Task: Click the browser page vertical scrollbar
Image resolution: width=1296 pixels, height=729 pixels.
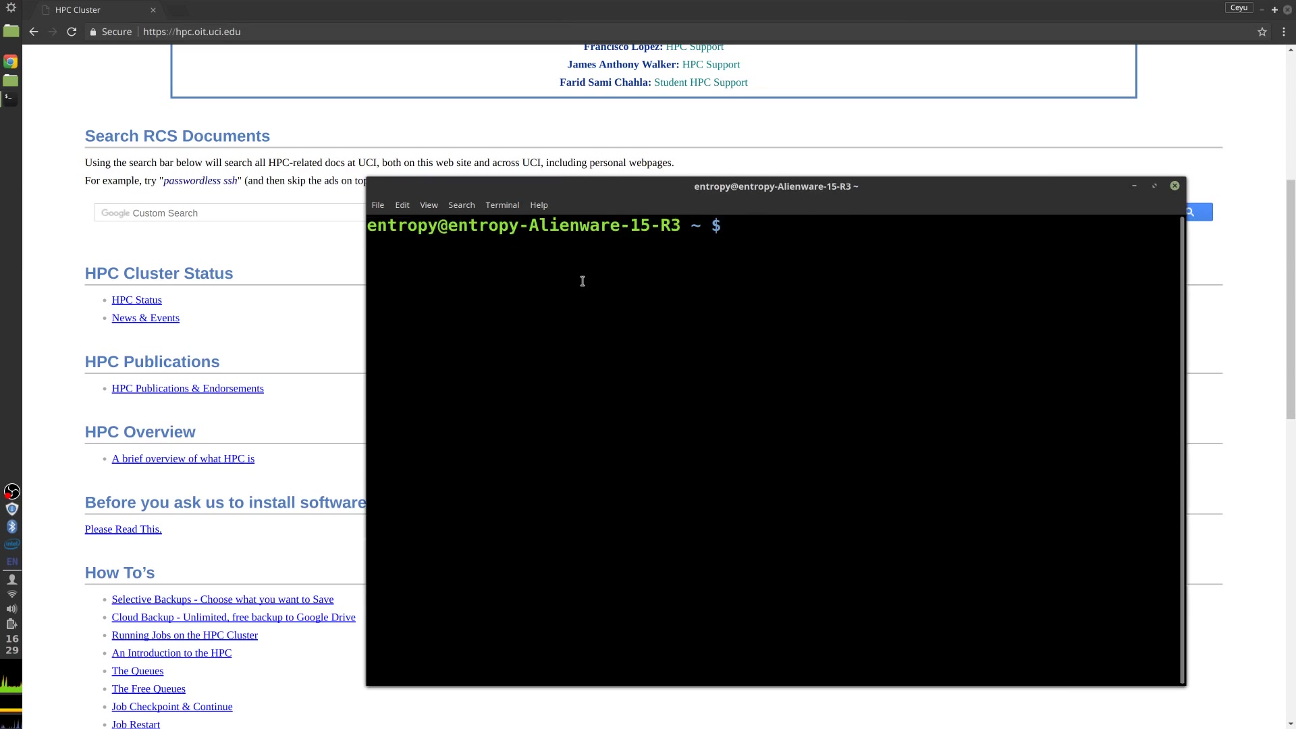Action: tap(1290, 300)
